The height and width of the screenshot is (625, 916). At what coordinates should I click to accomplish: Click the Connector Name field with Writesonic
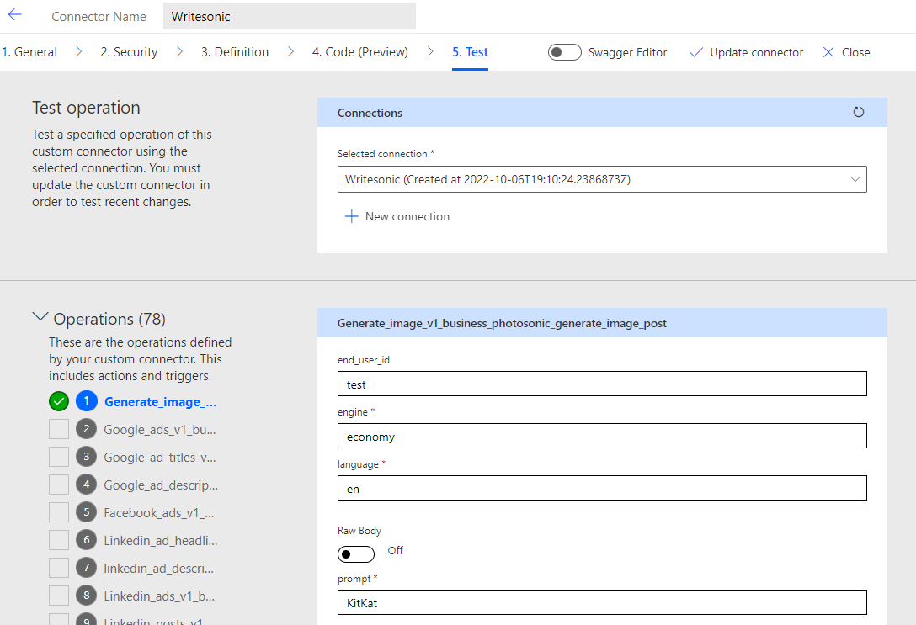pos(290,16)
